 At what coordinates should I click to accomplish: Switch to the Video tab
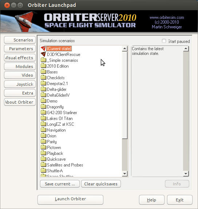pyautogui.click(x=20, y=75)
